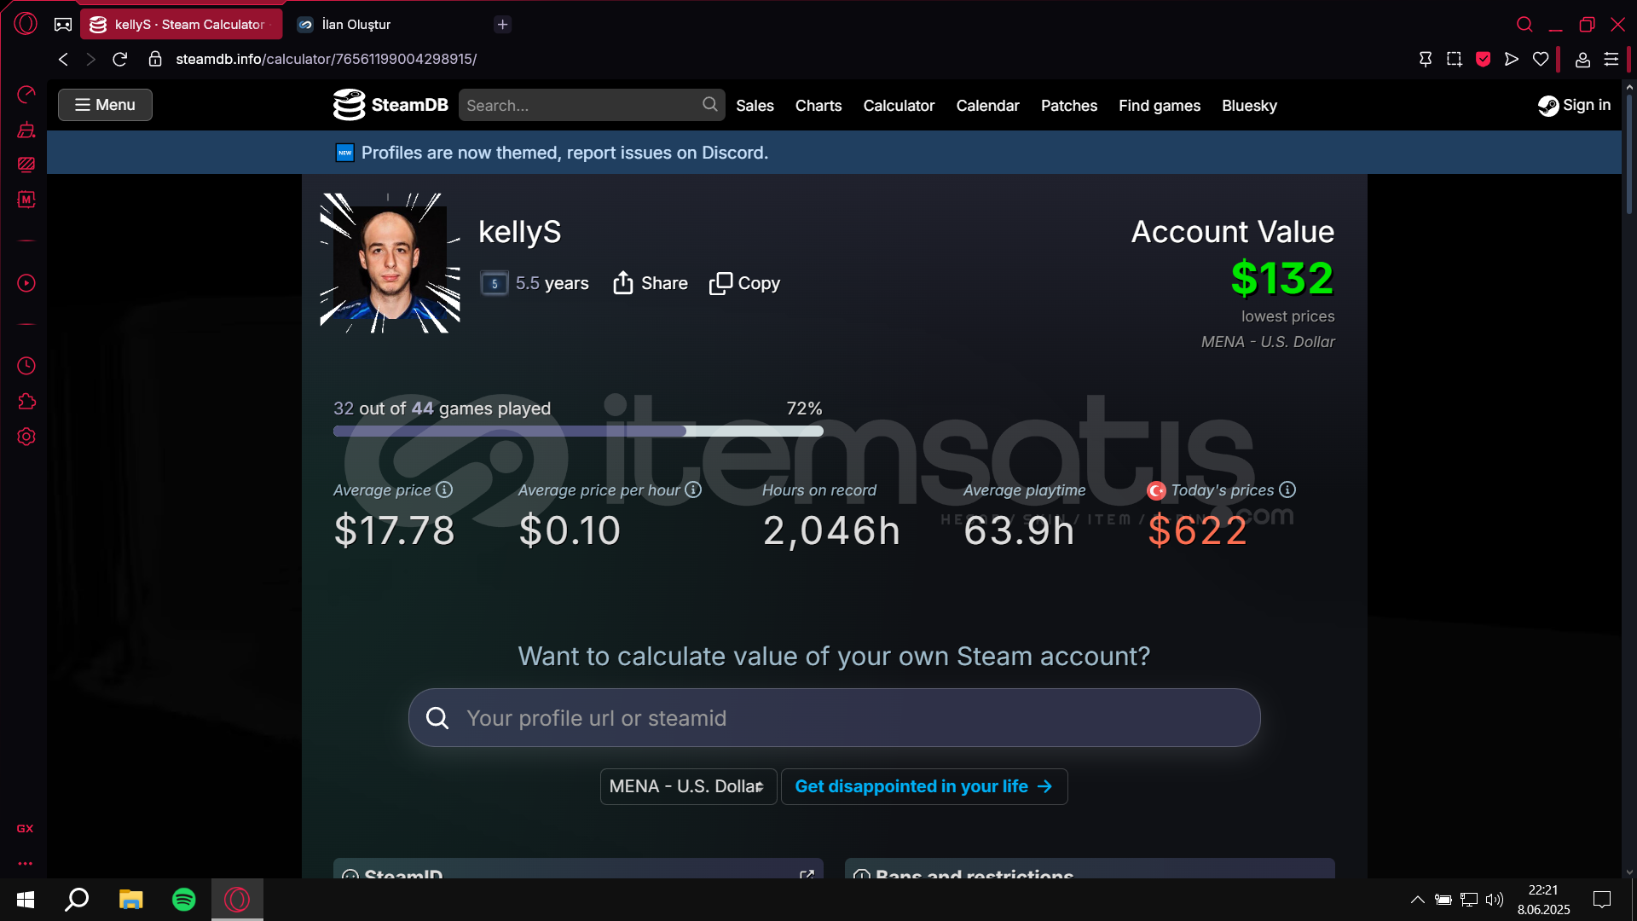Click the SteamDB search magnifier button
The width and height of the screenshot is (1637, 921).
[x=710, y=104]
